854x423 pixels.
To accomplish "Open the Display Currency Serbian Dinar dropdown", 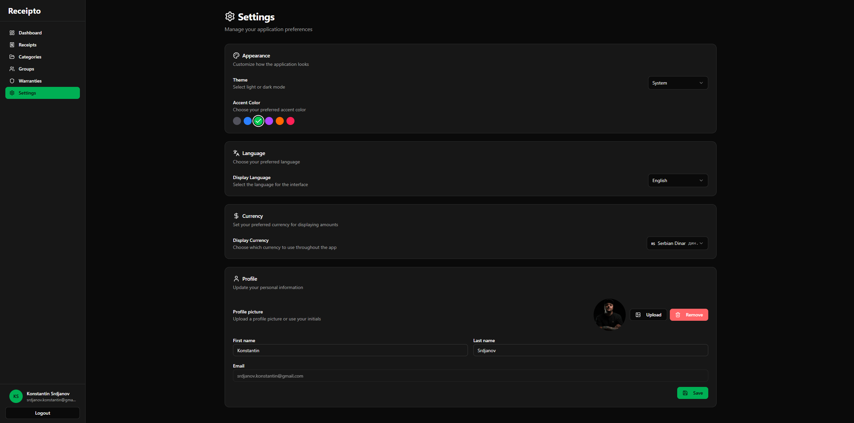I will [x=677, y=243].
